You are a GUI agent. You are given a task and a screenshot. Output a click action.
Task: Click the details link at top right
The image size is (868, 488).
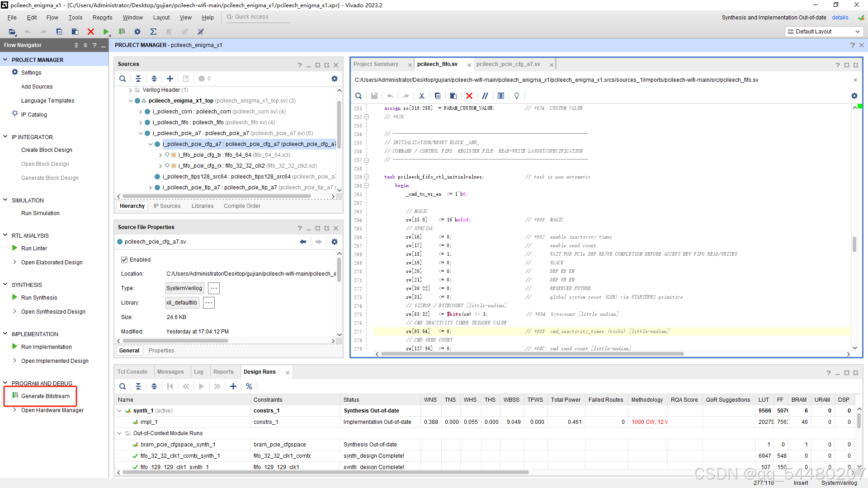tap(840, 17)
